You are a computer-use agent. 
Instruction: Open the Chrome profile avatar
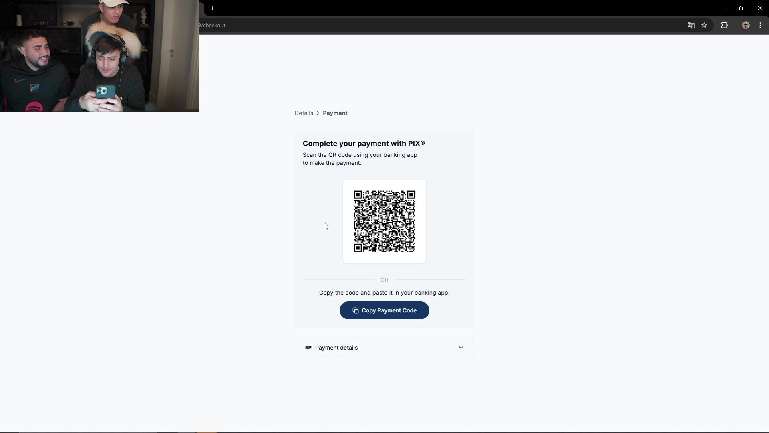(x=746, y=25)
